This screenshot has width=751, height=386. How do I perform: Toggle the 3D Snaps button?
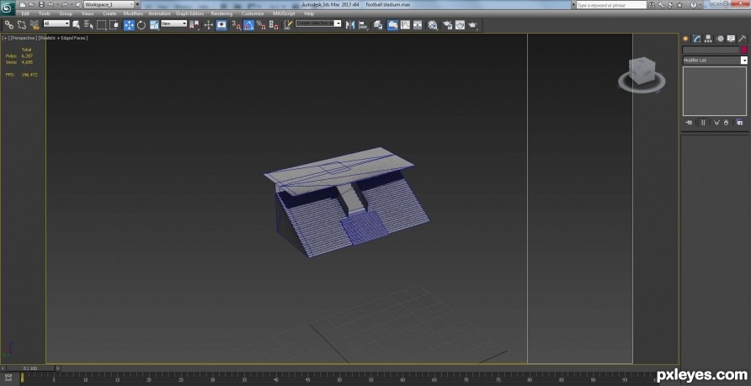[x=236, y=25]
